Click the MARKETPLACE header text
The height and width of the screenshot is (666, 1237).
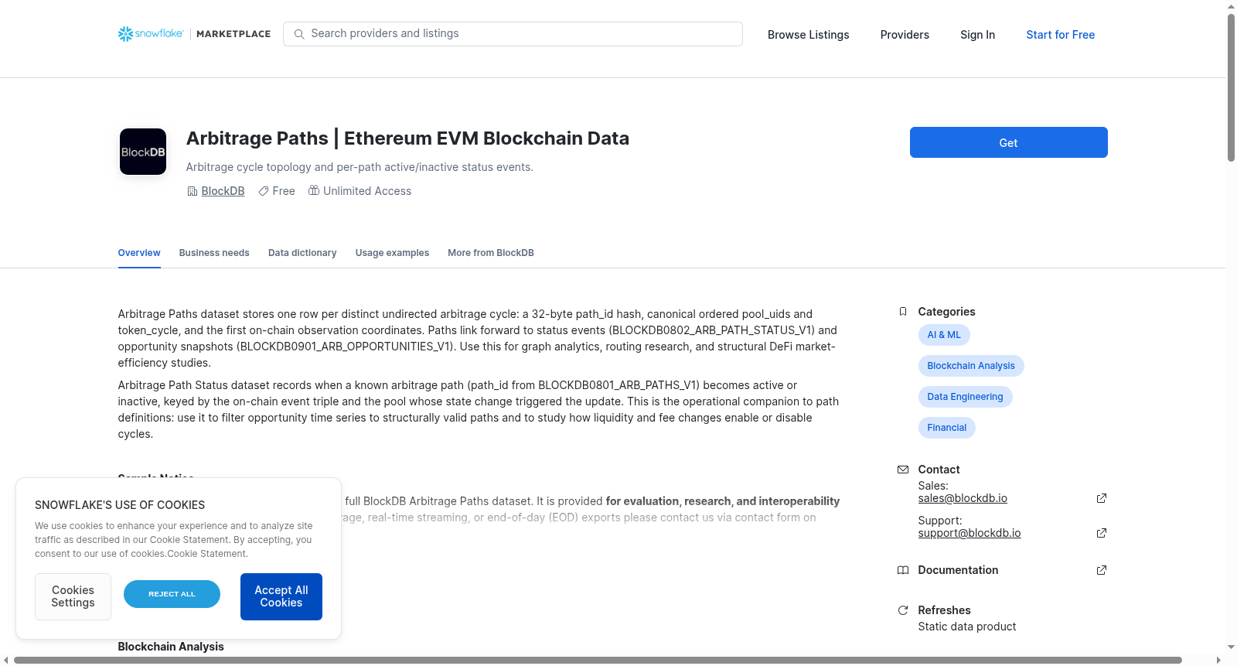coord(233,34)
